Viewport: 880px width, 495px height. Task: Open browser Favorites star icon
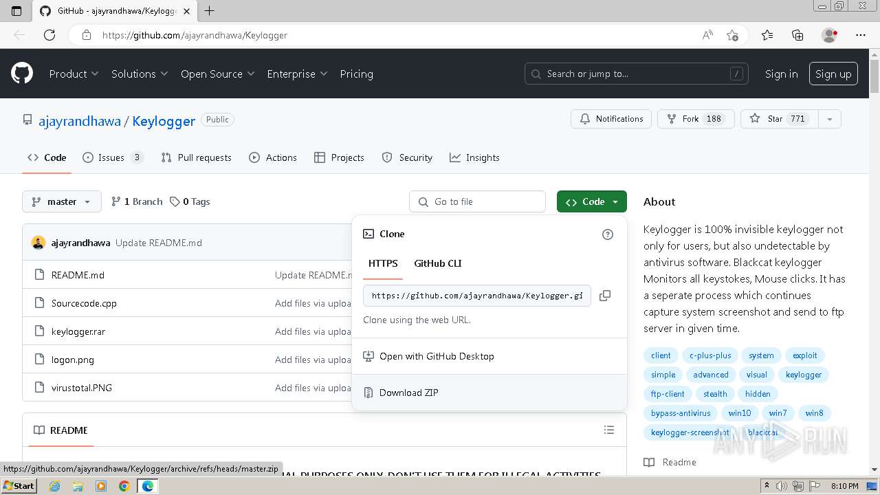(x=767, y=35)
